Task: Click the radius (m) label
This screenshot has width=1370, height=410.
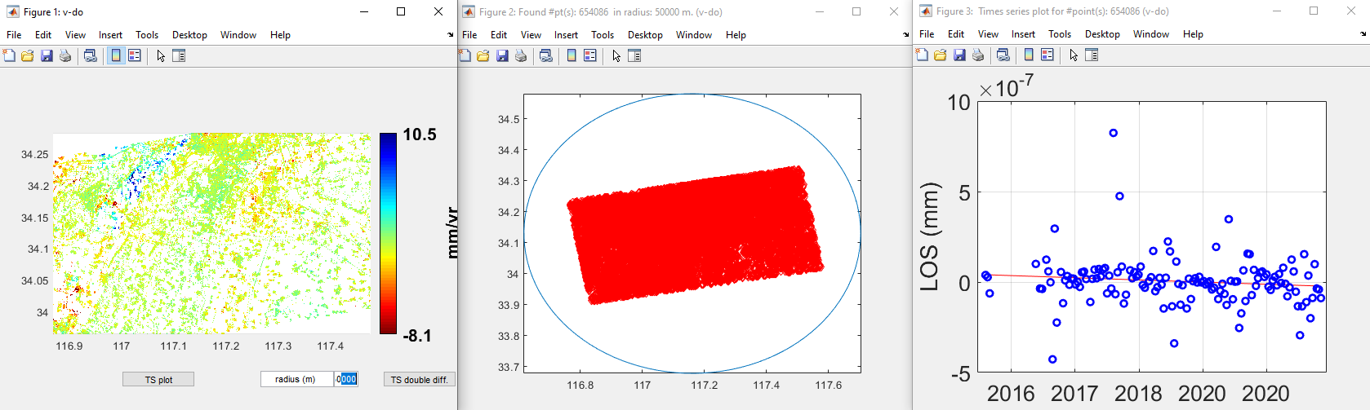Action: [296, 379]
